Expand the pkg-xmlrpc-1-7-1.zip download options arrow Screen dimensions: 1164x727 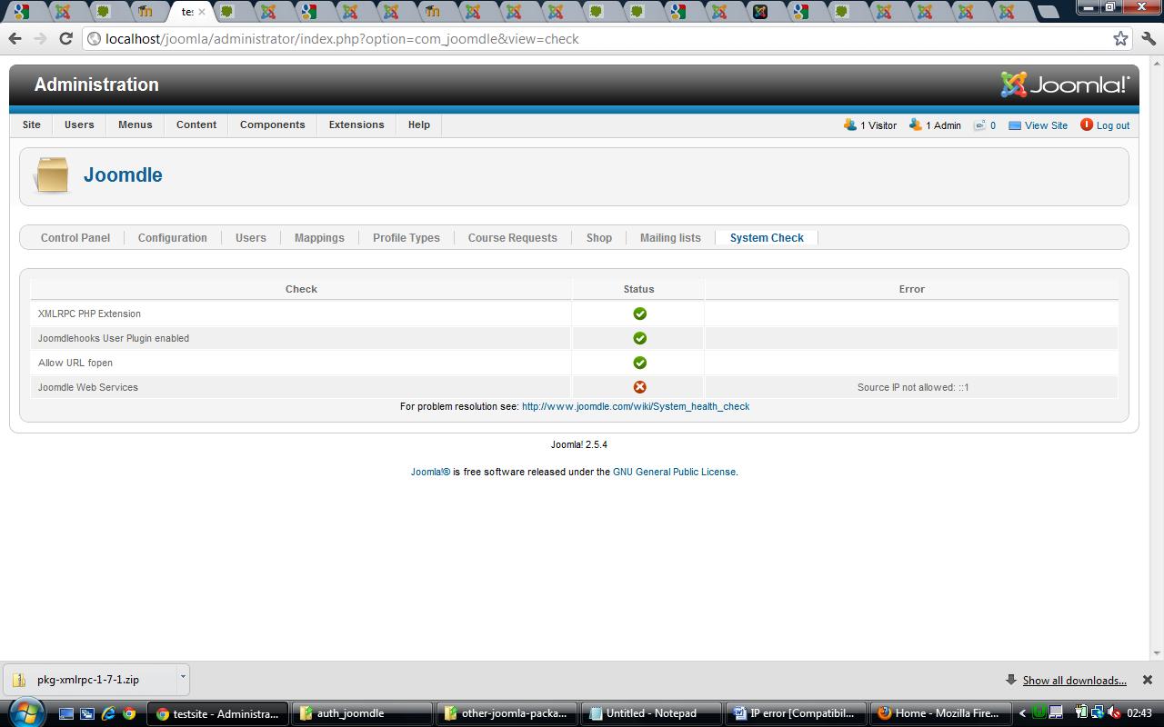(183, 676)
